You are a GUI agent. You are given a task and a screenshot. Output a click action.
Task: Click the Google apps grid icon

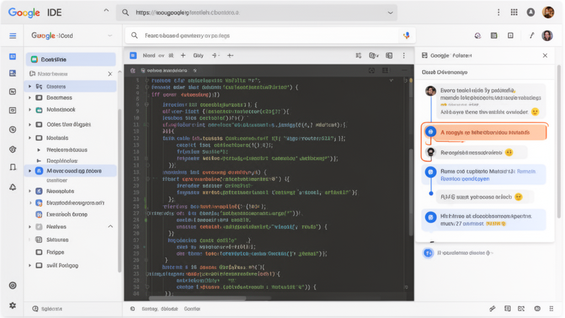point(514,13)
